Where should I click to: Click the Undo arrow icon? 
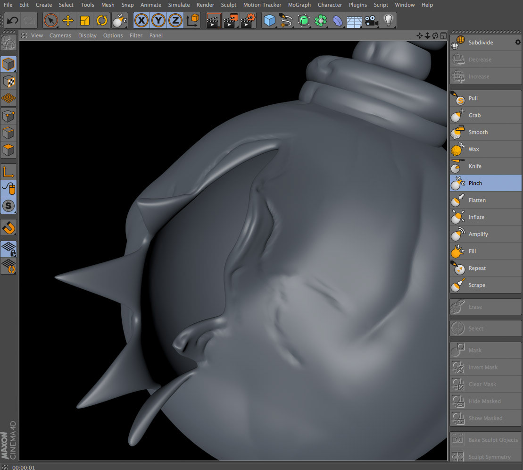(13, 21)
